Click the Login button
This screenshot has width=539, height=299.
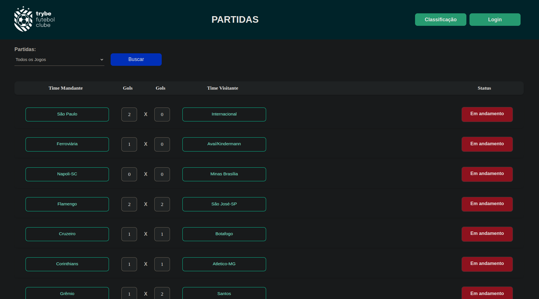(x=495, y=19)
